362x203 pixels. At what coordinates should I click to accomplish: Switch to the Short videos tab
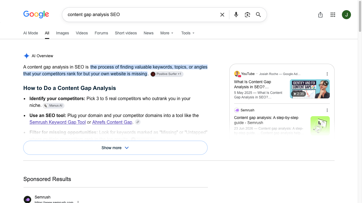tap(126, 33)
